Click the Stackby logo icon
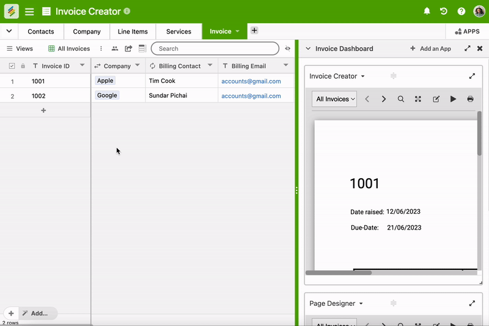Viewport: 489px width, 326px height. pyautogui.click(x=12, y=12)
